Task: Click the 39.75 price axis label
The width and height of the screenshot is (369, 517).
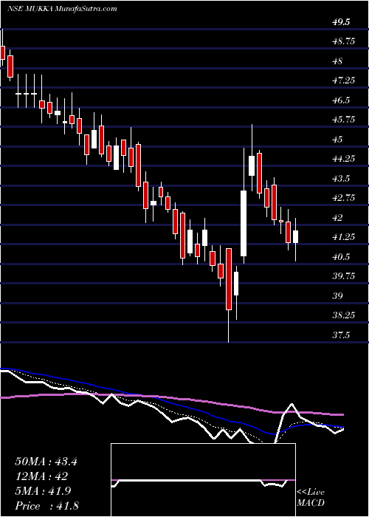Action: [345, 276]
